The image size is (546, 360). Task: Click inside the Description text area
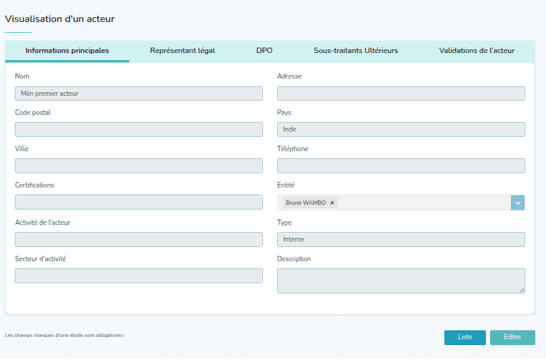(x=401, y=280)
